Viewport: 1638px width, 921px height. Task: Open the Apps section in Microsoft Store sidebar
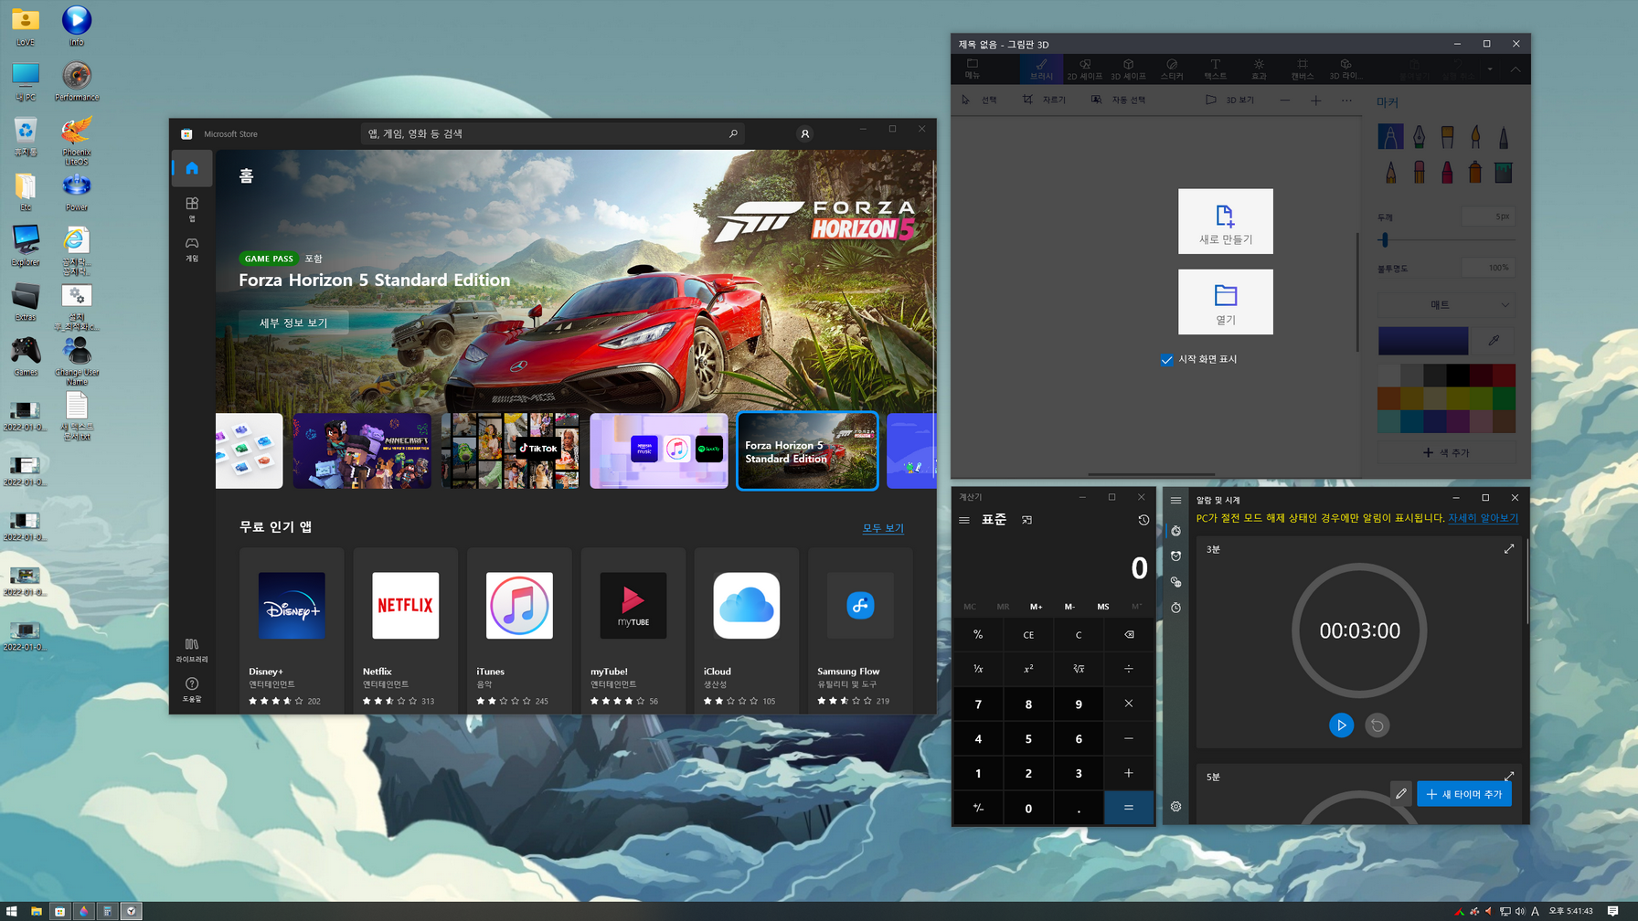point(192,208)
